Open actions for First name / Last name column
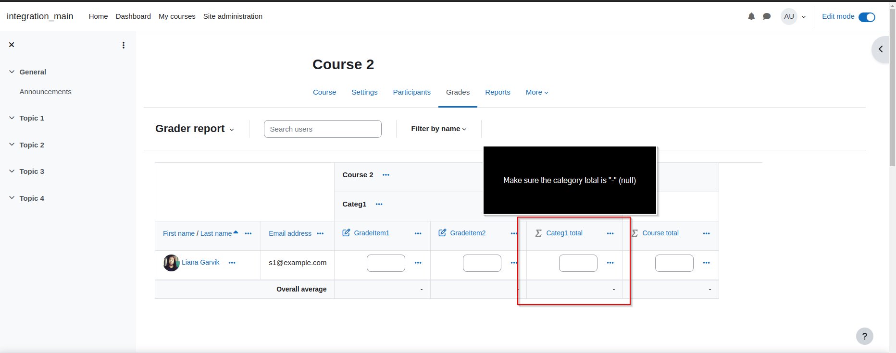This screenshot has width=896, height=353. pos(248,233)
